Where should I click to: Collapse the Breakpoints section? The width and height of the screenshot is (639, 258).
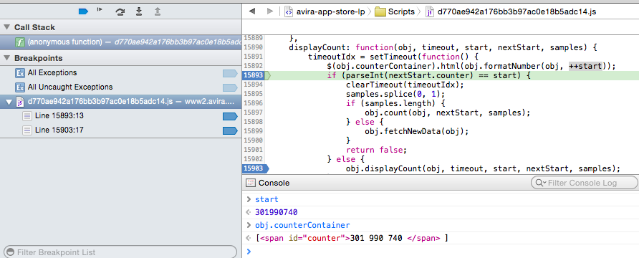tap(6, 58)
